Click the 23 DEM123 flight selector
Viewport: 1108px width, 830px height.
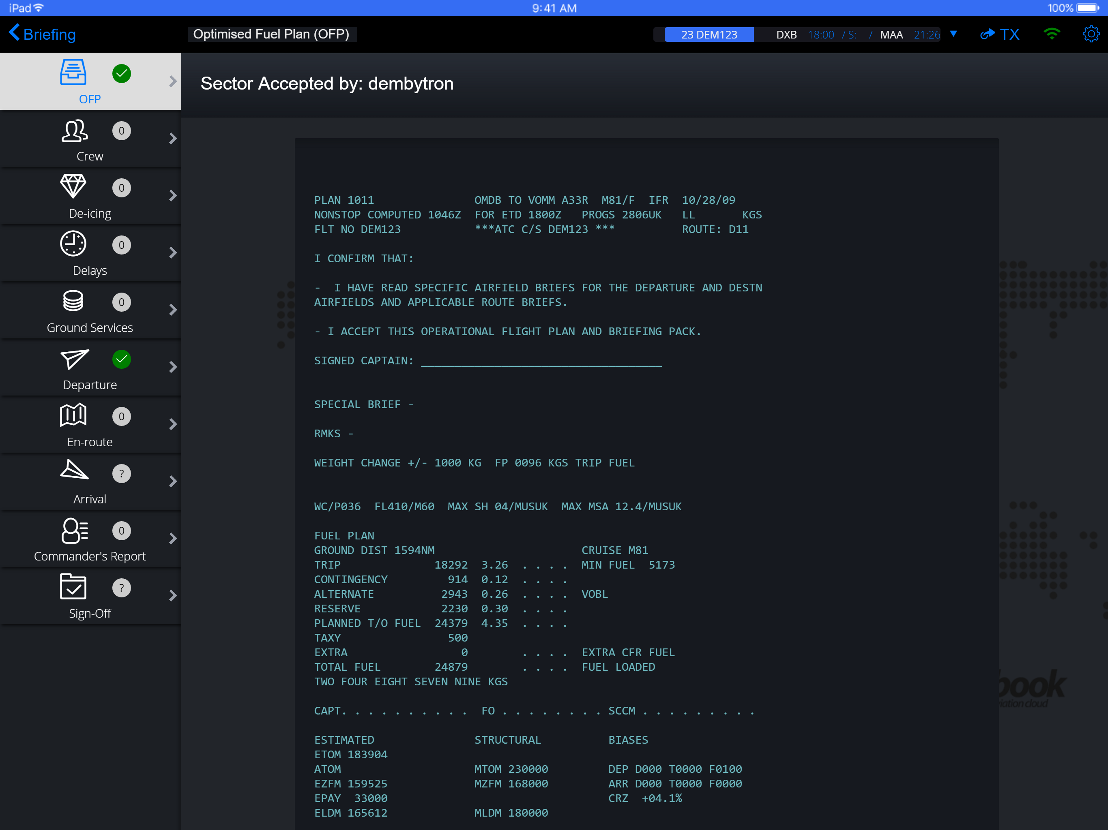(x=709, y=34)
